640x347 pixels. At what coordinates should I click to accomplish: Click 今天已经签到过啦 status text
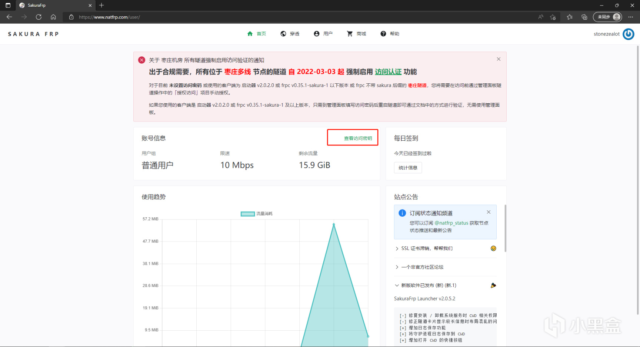[413, 153]
